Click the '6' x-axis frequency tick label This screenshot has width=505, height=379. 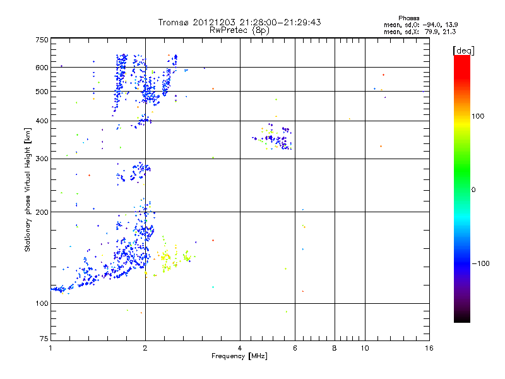point(295,348)
